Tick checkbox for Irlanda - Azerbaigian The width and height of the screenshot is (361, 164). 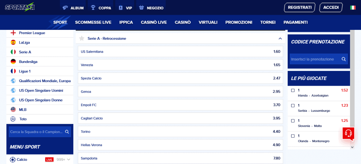pos(293,90)
